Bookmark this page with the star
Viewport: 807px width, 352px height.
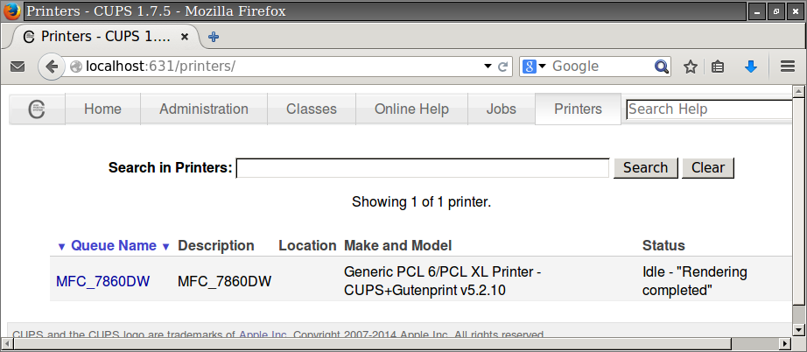[691, 67]
